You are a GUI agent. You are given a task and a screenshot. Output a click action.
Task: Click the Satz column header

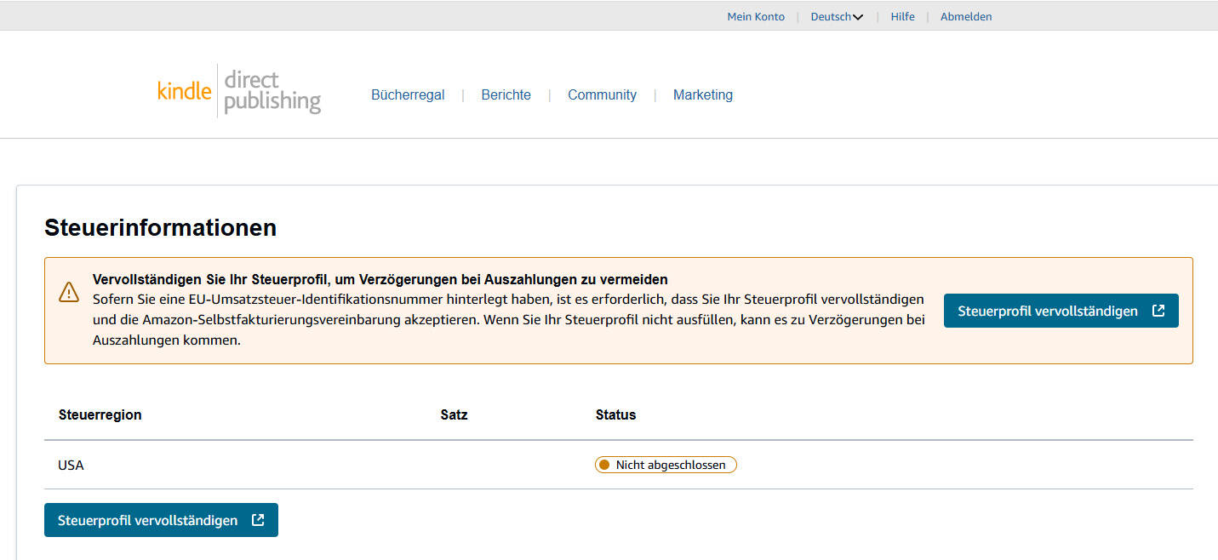coord(454,414)
